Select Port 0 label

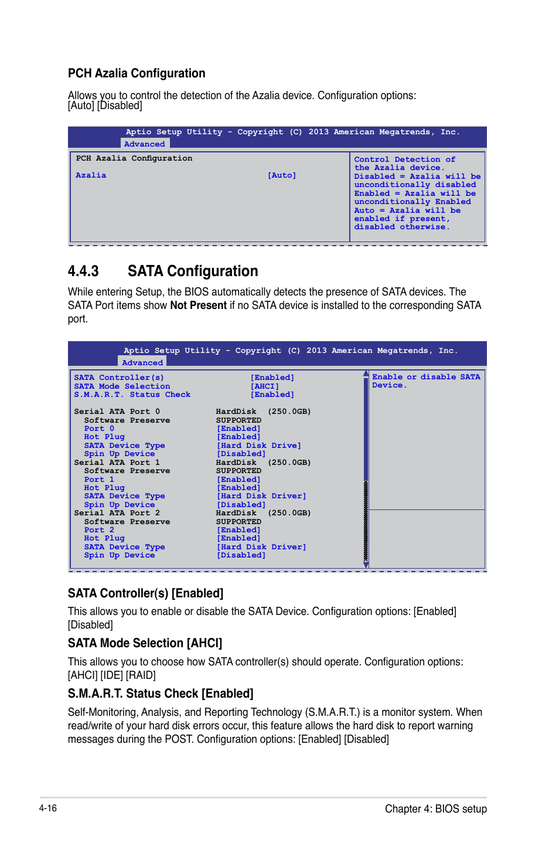click(x=99, y=429)
